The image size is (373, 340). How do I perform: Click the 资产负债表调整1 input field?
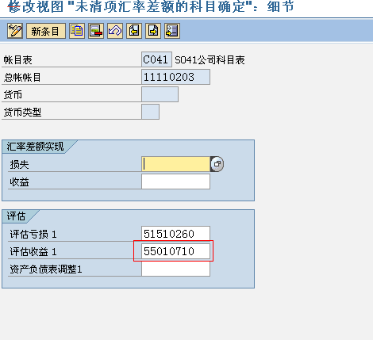tap(176, 269)
